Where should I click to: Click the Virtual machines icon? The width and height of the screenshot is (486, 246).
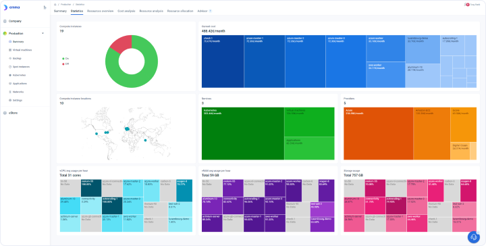tap(10, 50)
